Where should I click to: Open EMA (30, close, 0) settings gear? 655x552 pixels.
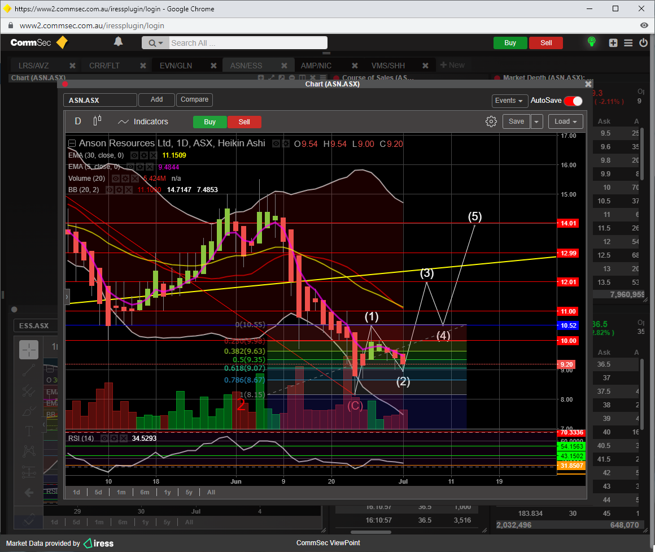[x=143, y=155]
